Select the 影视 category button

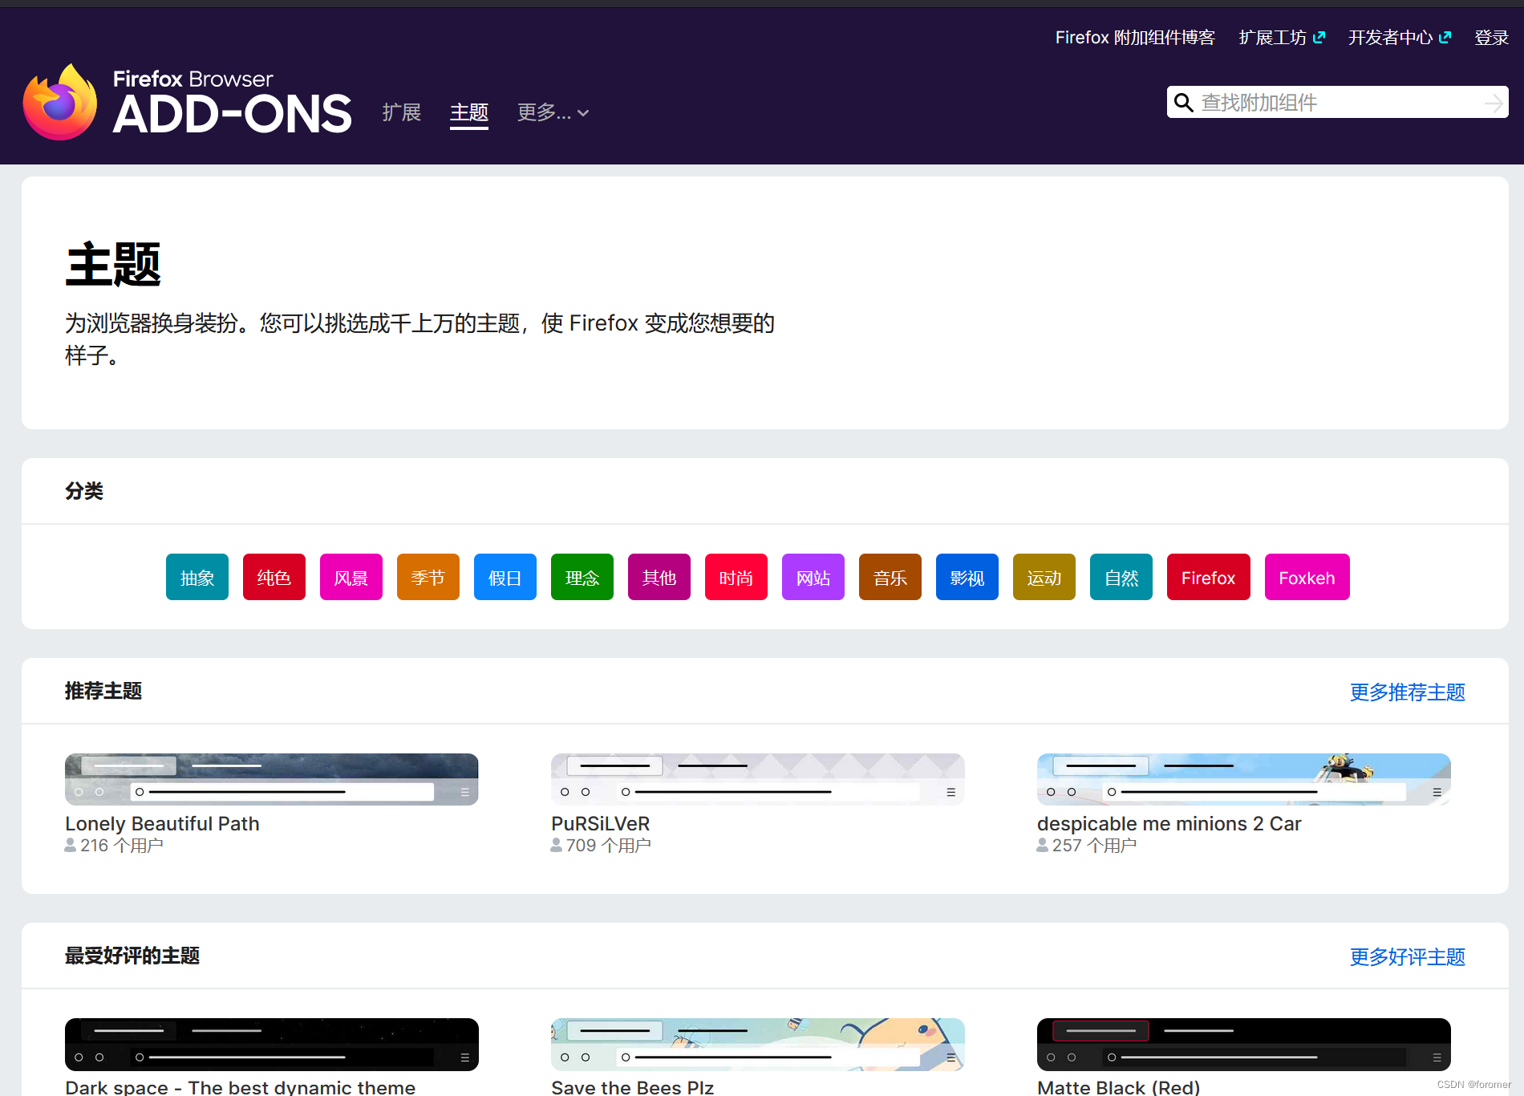coord(967,577)
